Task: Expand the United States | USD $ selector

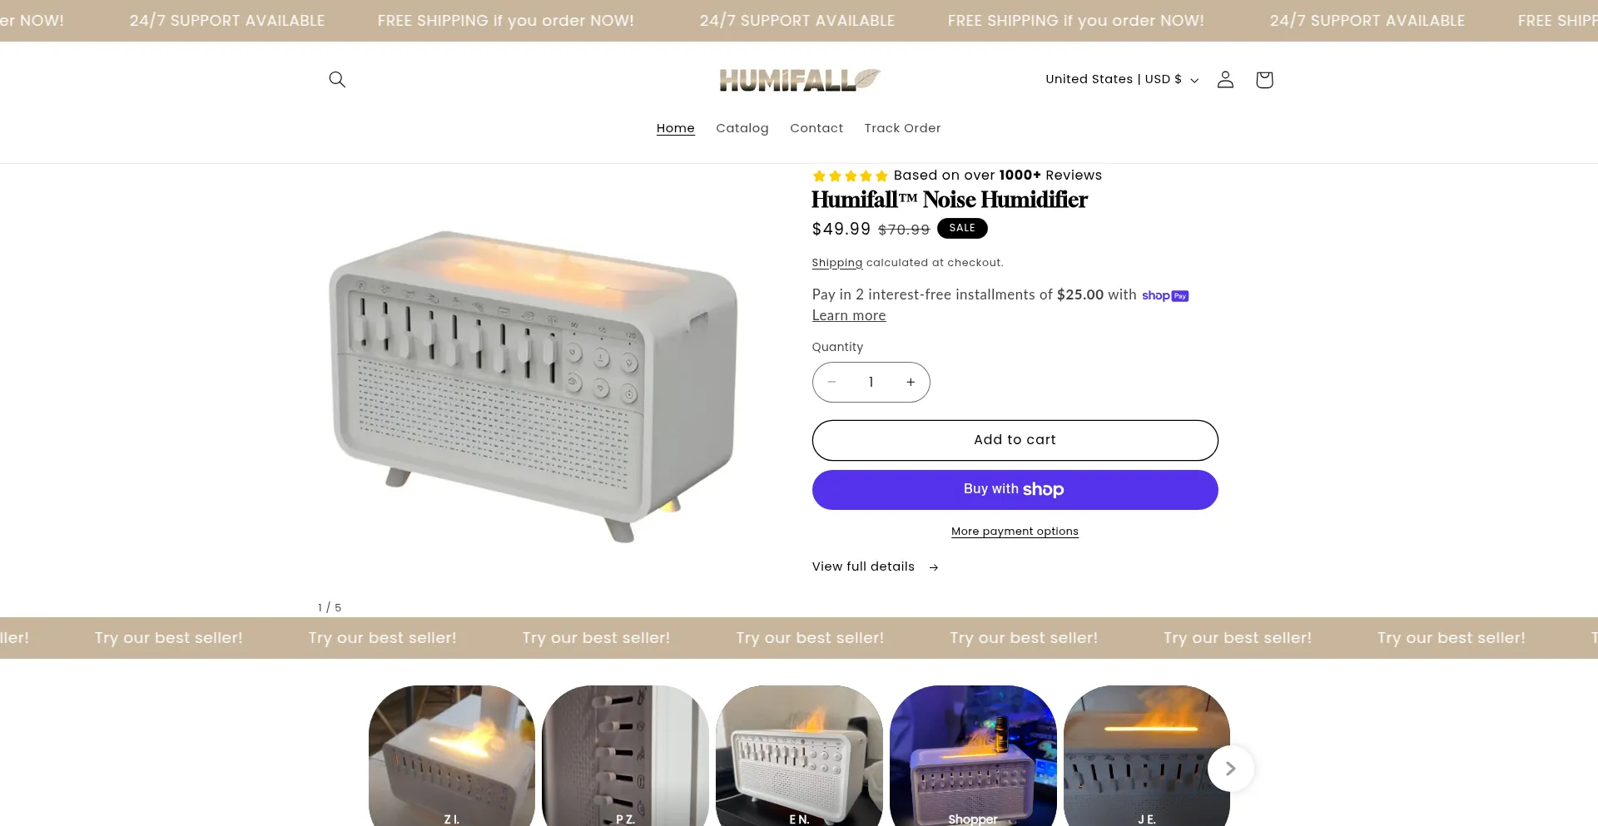Action: click(x=1122, y=79)
